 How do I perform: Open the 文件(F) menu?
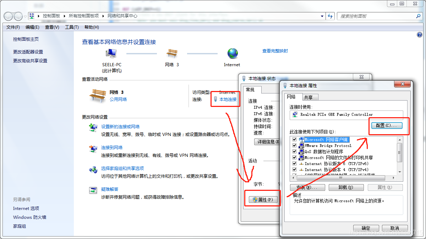point(13,27)
